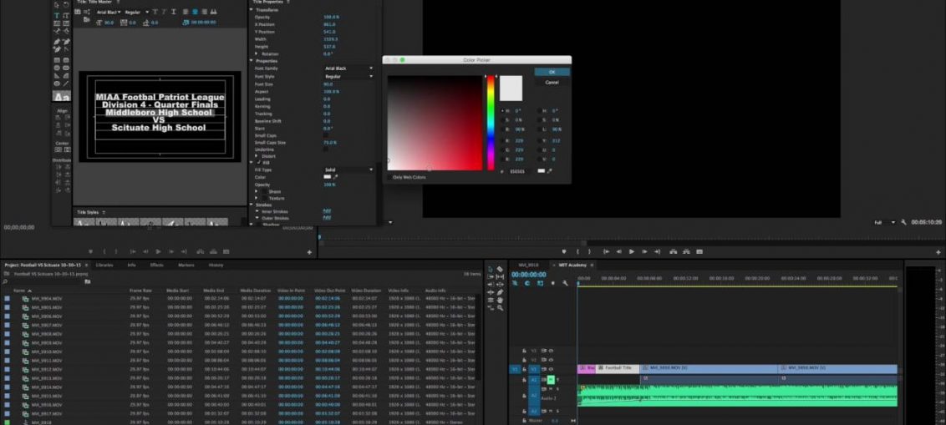Select the Vertical Type tool in the Titler
The image size is (946, 425).
tap(66, 16)
